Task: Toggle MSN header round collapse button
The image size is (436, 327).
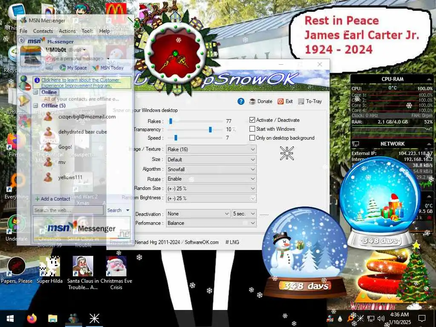Action: pos(21,40)
